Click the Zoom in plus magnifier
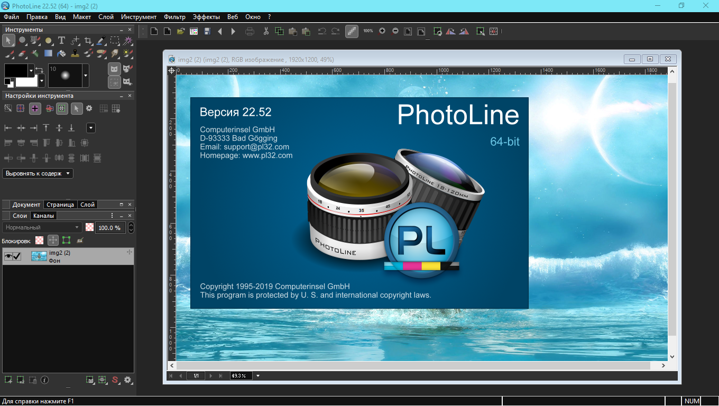 pyautogui.click(x=382, y=31)
